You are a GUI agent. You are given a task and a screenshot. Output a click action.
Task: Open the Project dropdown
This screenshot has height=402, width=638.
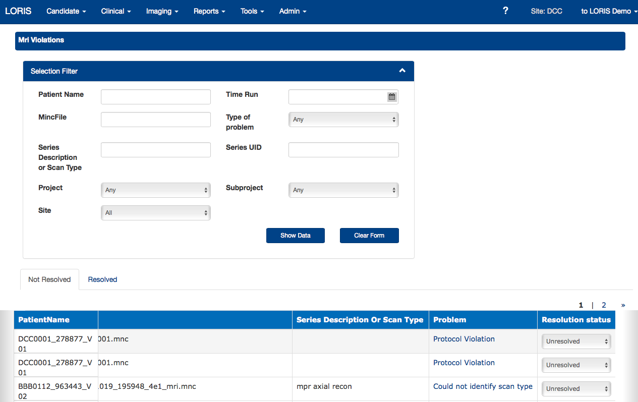click(156, 190)
